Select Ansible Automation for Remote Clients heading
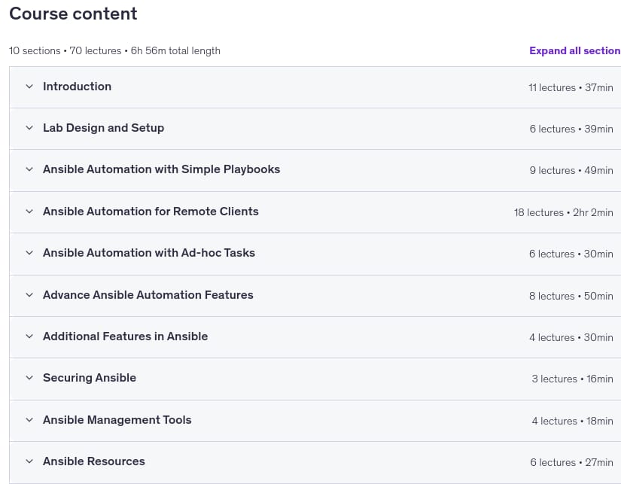Screen dimensions: 621x484 (151, 212)
